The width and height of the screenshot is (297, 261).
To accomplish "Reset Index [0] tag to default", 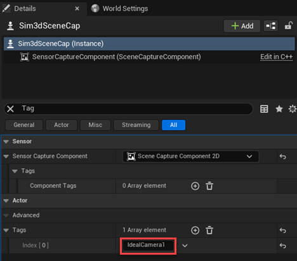I will [283, 246].
